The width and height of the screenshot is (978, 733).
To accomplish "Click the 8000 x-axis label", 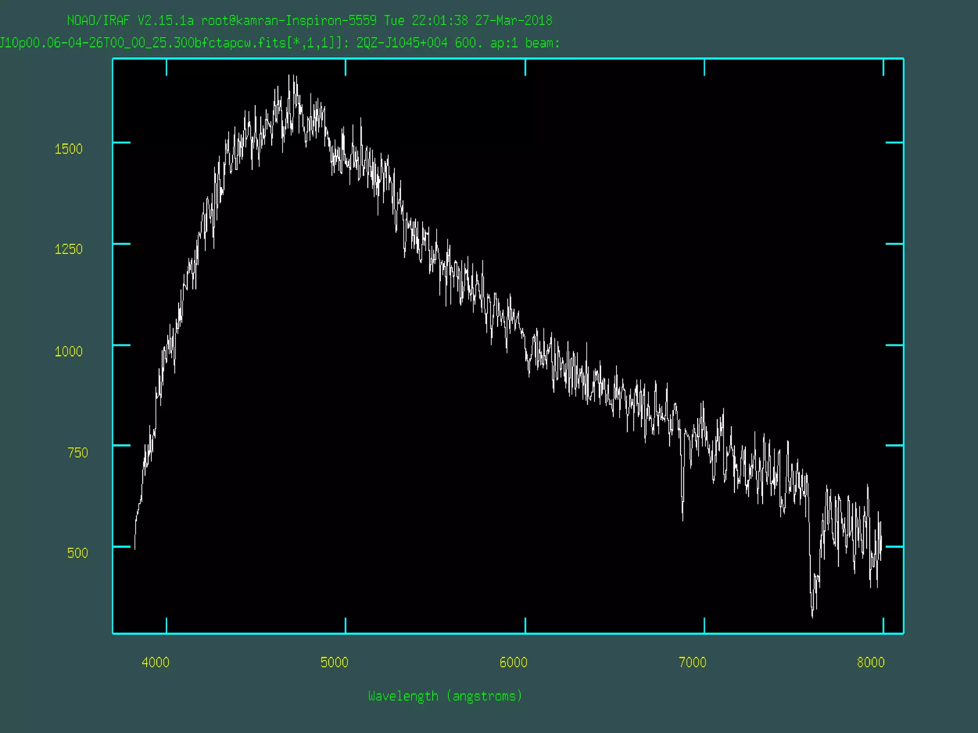I will [871, 662].
